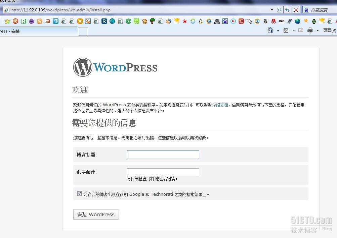Expand the Home button dropdown arrow

pos(278,31)
